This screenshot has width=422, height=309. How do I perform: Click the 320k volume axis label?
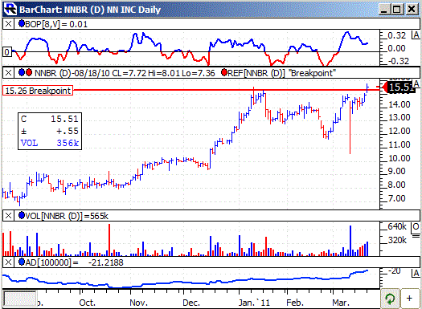tap(397, 240)
